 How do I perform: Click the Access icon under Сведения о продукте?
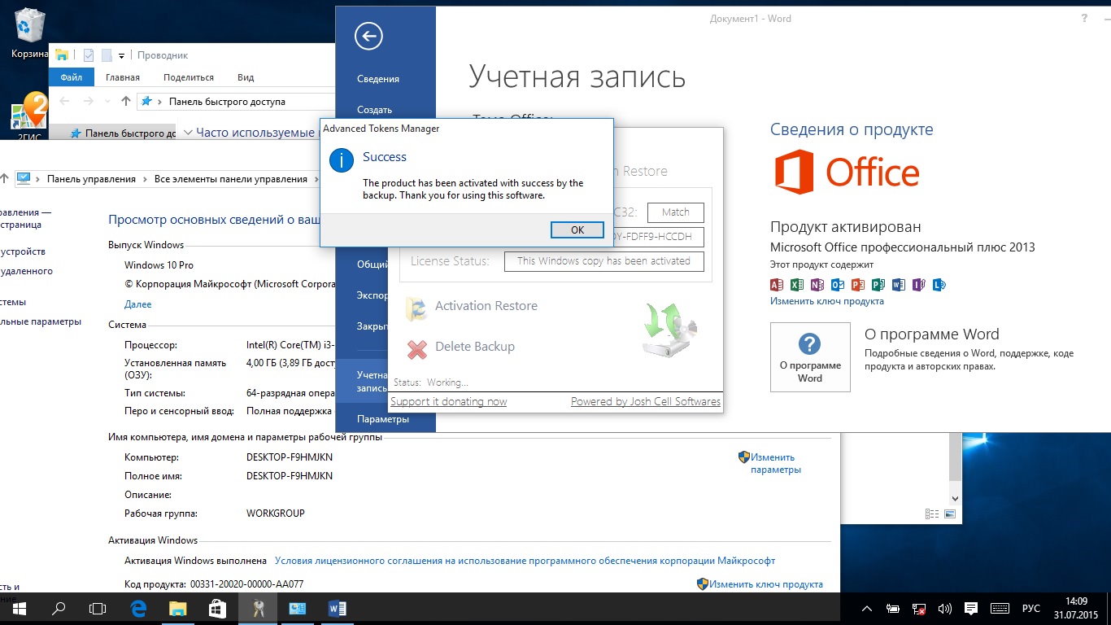click(777, 285)
